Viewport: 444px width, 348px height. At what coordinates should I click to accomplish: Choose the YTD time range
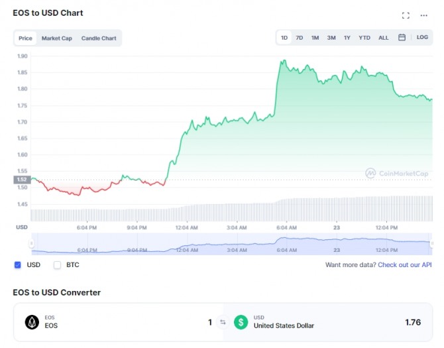(x=364, y=38)
